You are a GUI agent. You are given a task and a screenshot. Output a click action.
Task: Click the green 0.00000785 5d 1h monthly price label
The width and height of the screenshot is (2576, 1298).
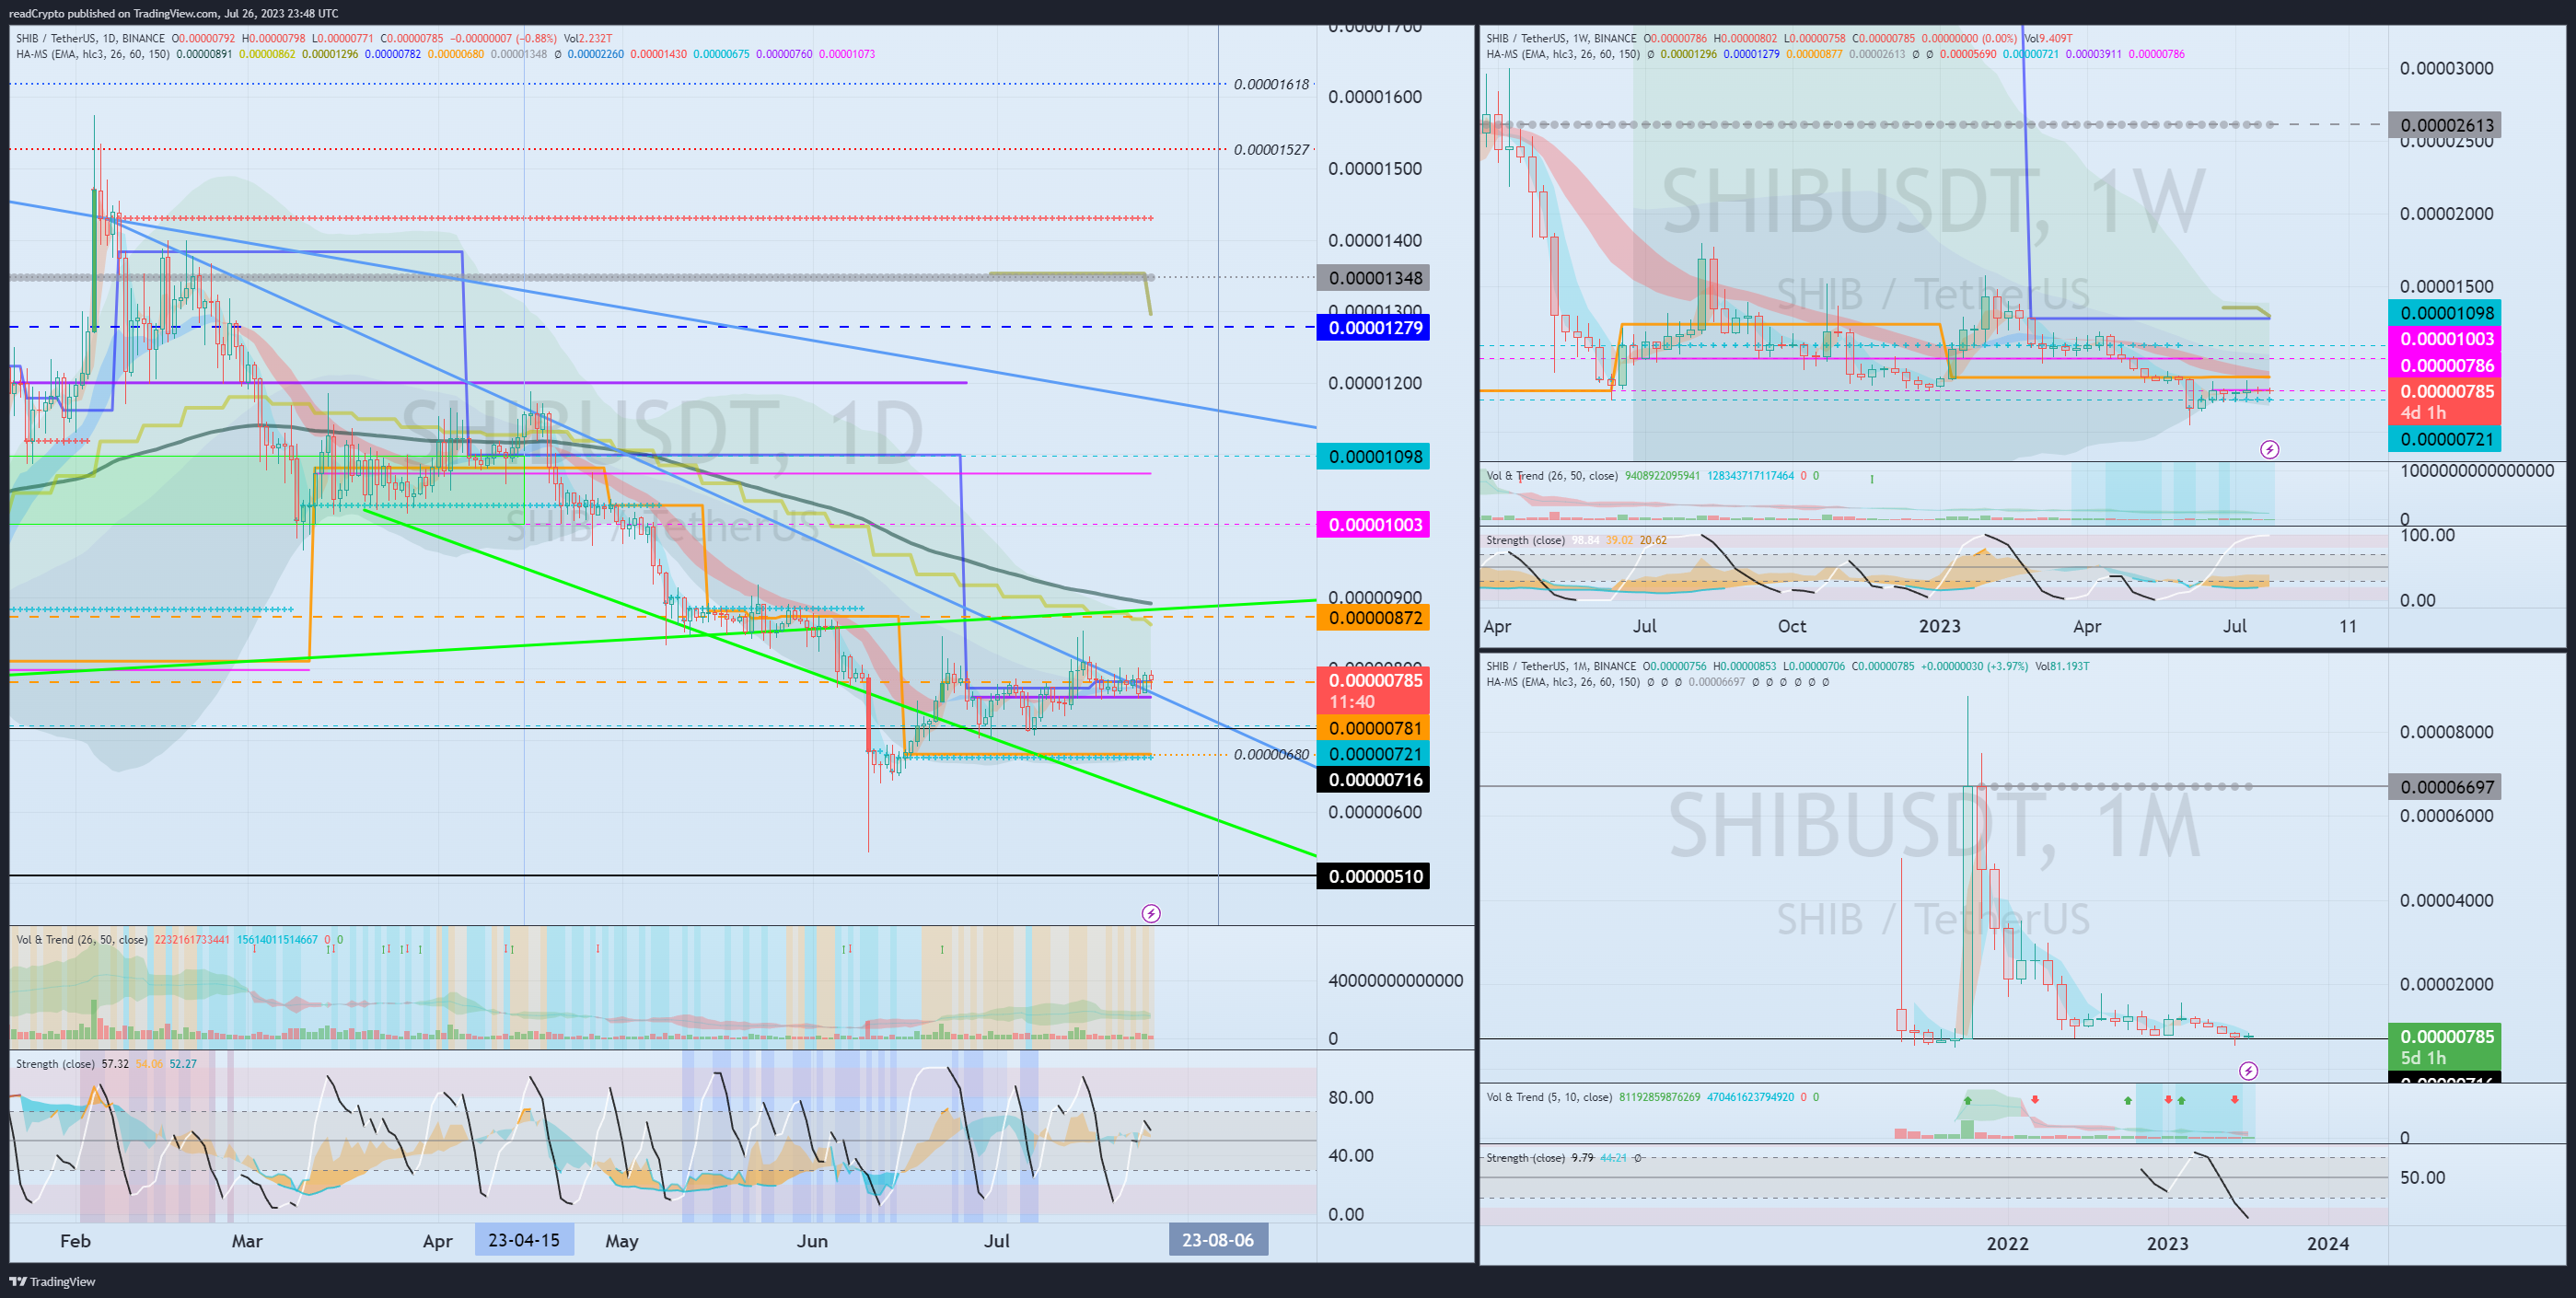tap(2444, 1046)
